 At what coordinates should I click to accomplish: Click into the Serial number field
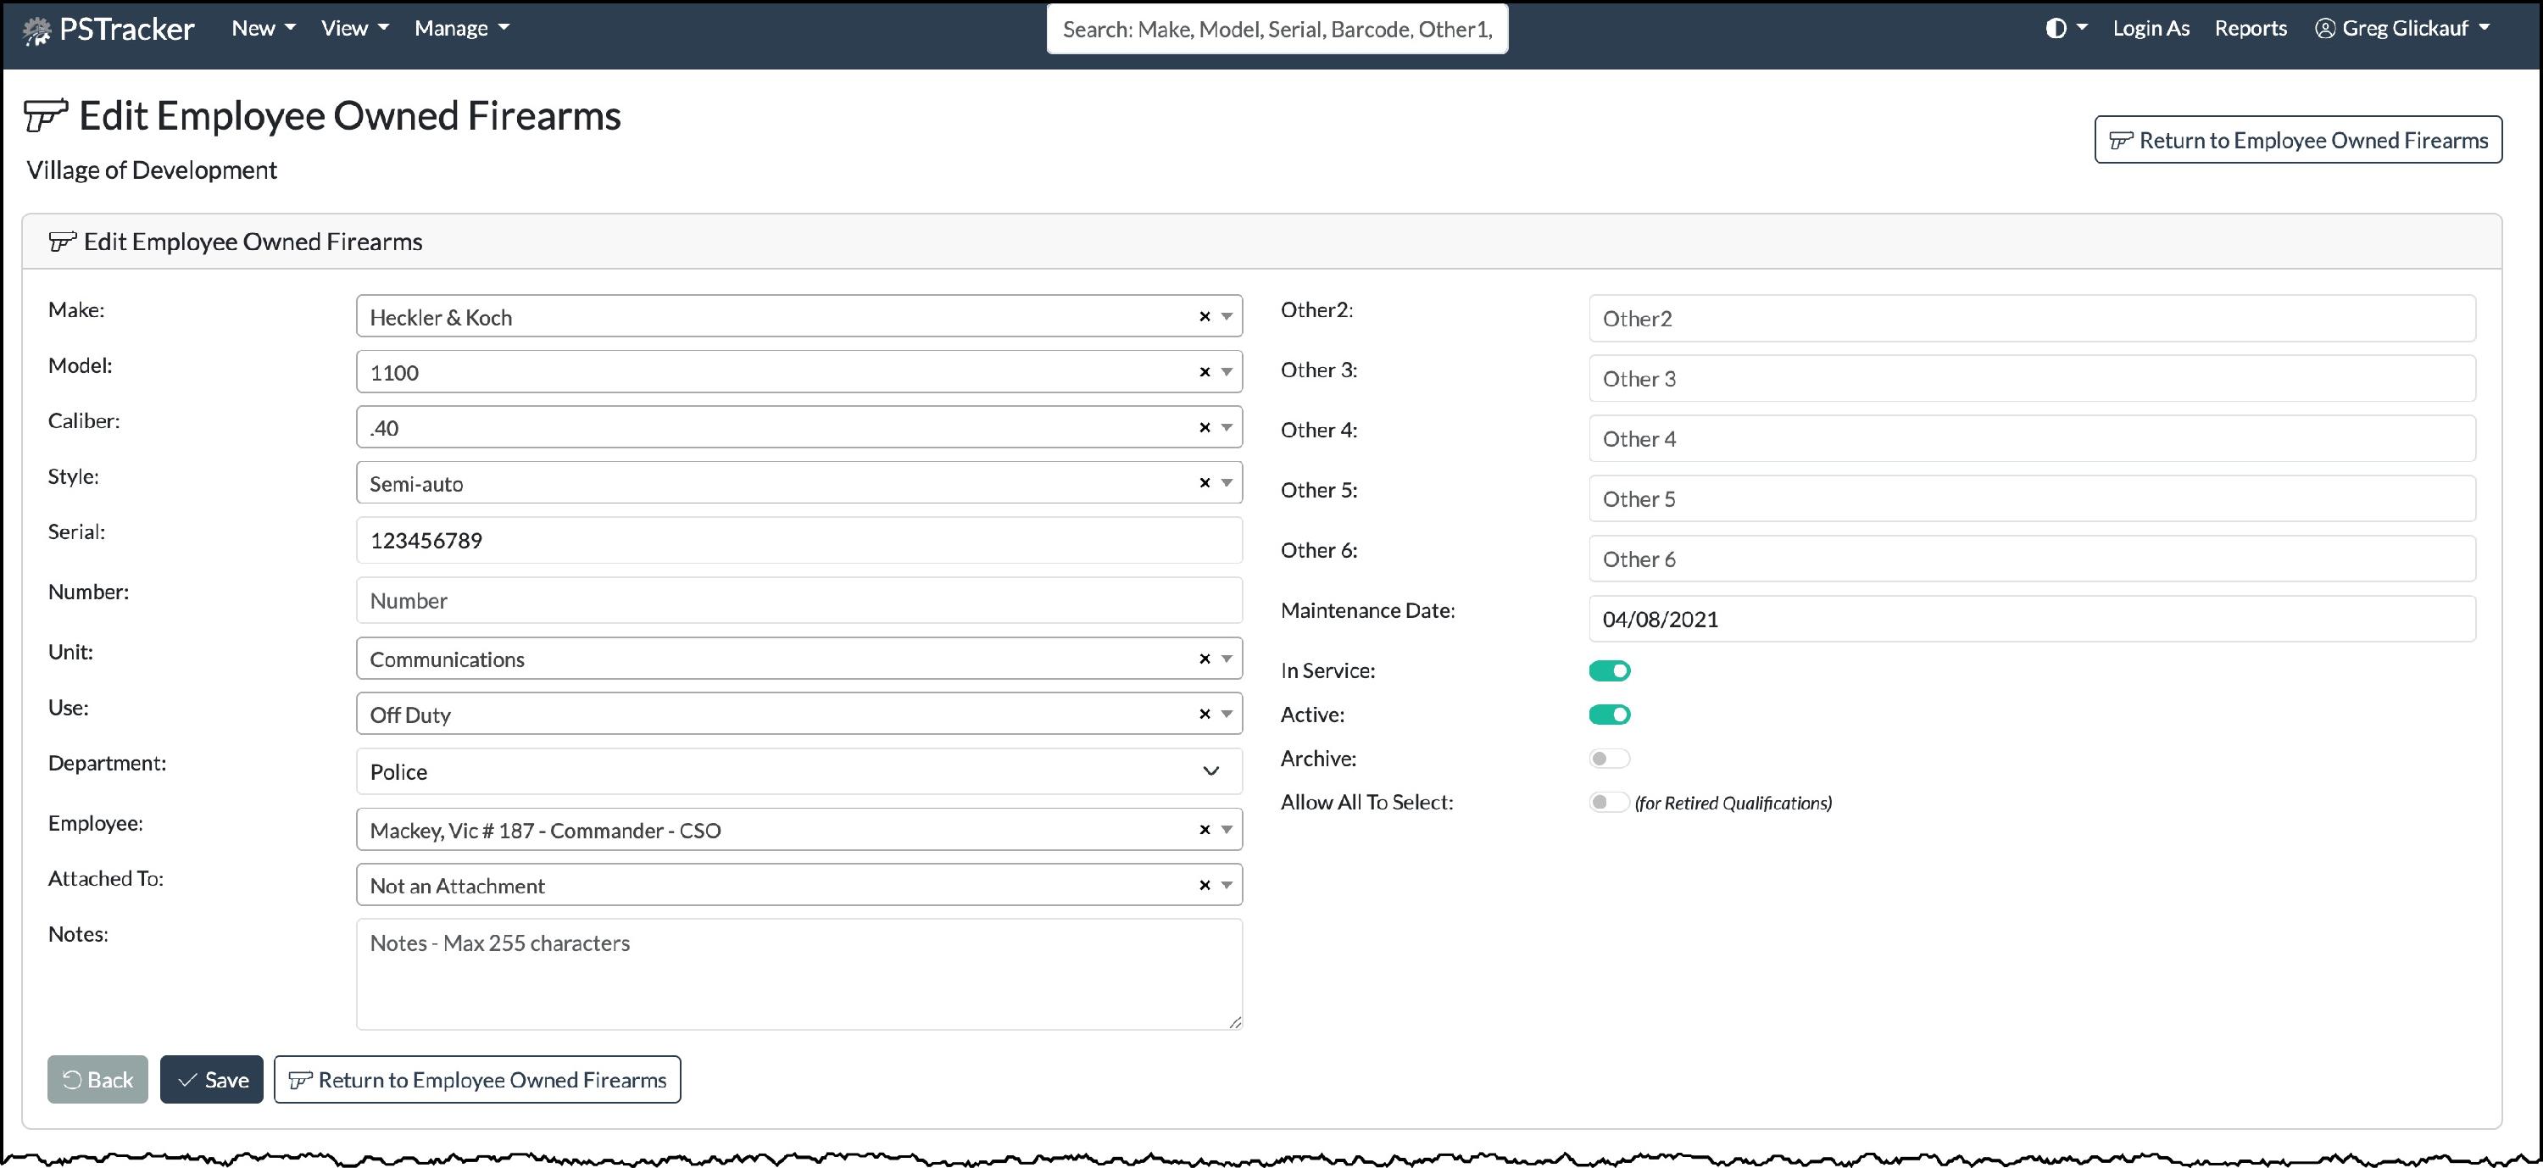pos(798,541)
